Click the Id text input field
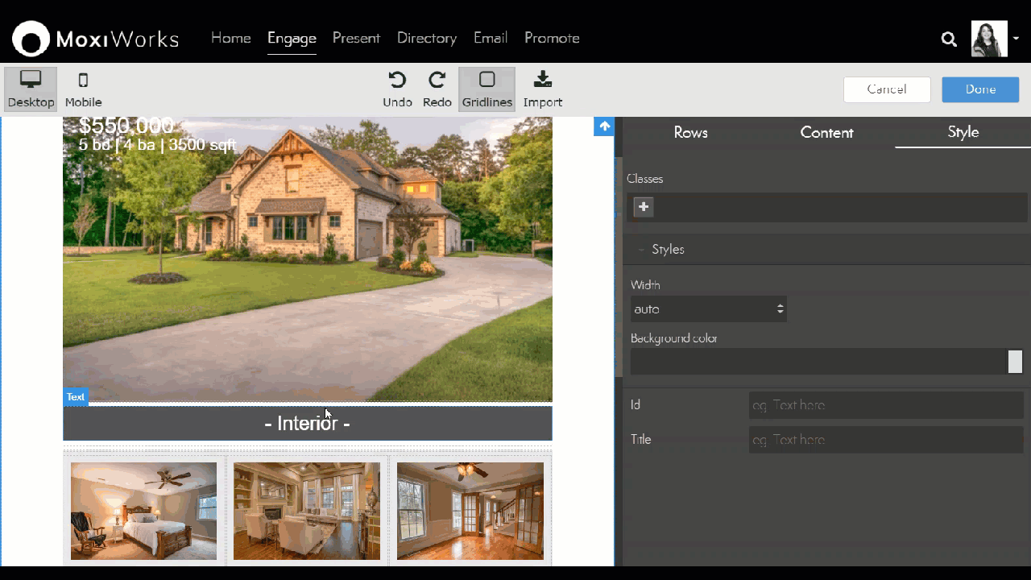 pyautogui.click(x=885, y=405)
